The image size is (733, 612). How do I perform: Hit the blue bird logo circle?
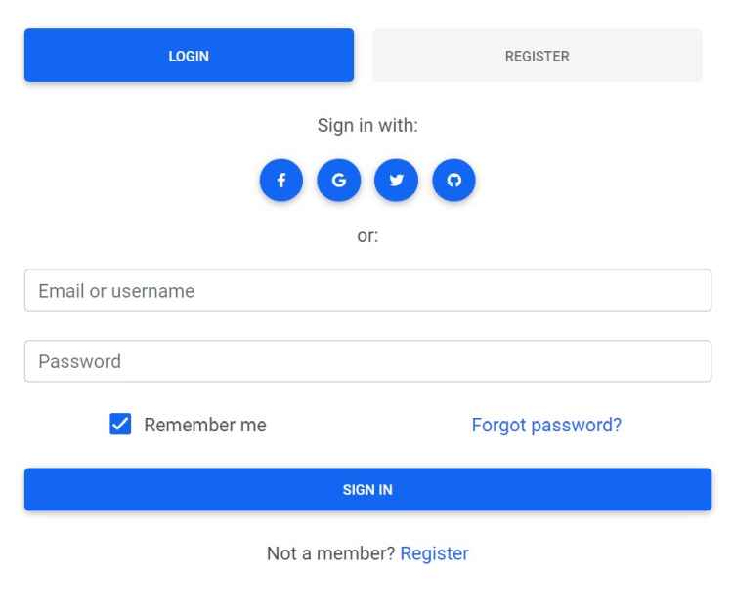coord(396,181)
